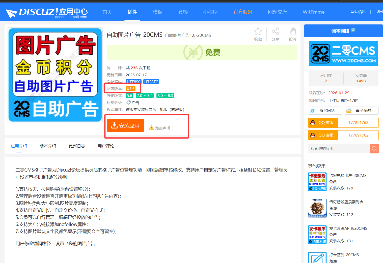383x263 pixels.
Task: Click the 传奇游戏登录器列表 dragon thumbnail
Action: pyautogui.click(x=317, y=208)
